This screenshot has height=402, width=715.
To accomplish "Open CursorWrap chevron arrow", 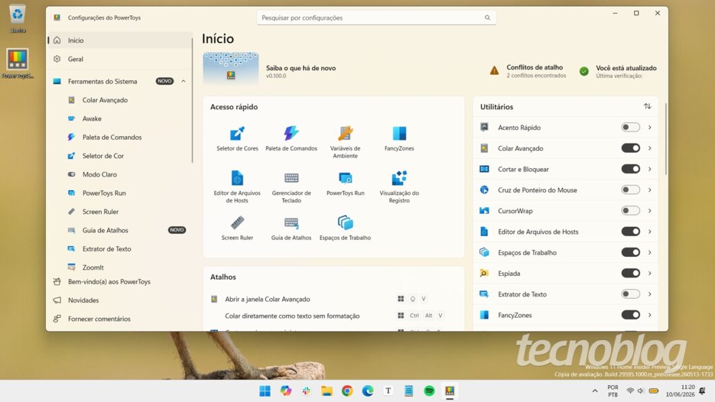I will (650, 210).
